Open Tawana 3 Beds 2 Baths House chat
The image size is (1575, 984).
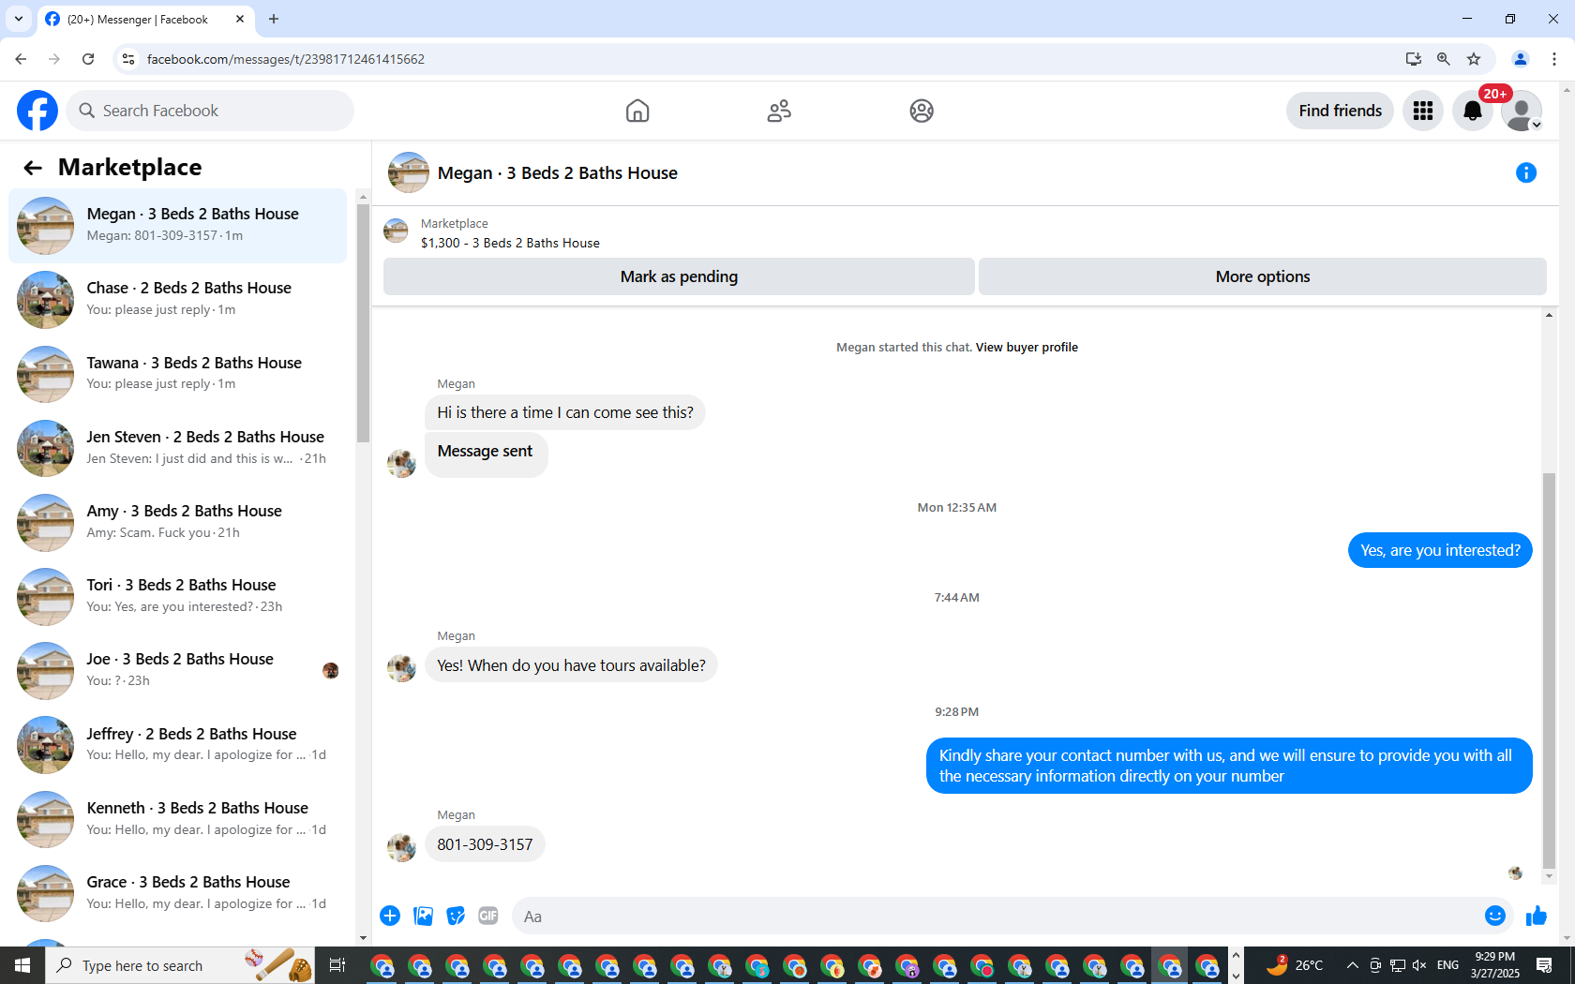click(x=178, y=373)
